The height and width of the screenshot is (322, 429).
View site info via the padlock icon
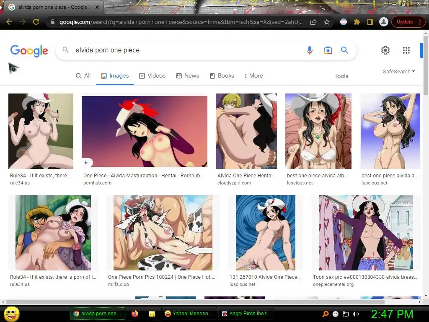pyautogui.click(x=53, y=22)
